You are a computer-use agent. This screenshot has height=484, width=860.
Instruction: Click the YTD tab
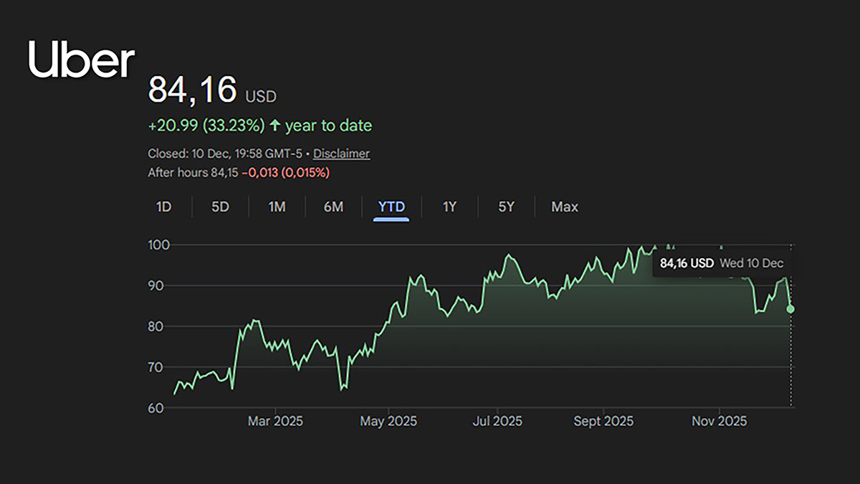pyautogui.click(x=391, y=207)
